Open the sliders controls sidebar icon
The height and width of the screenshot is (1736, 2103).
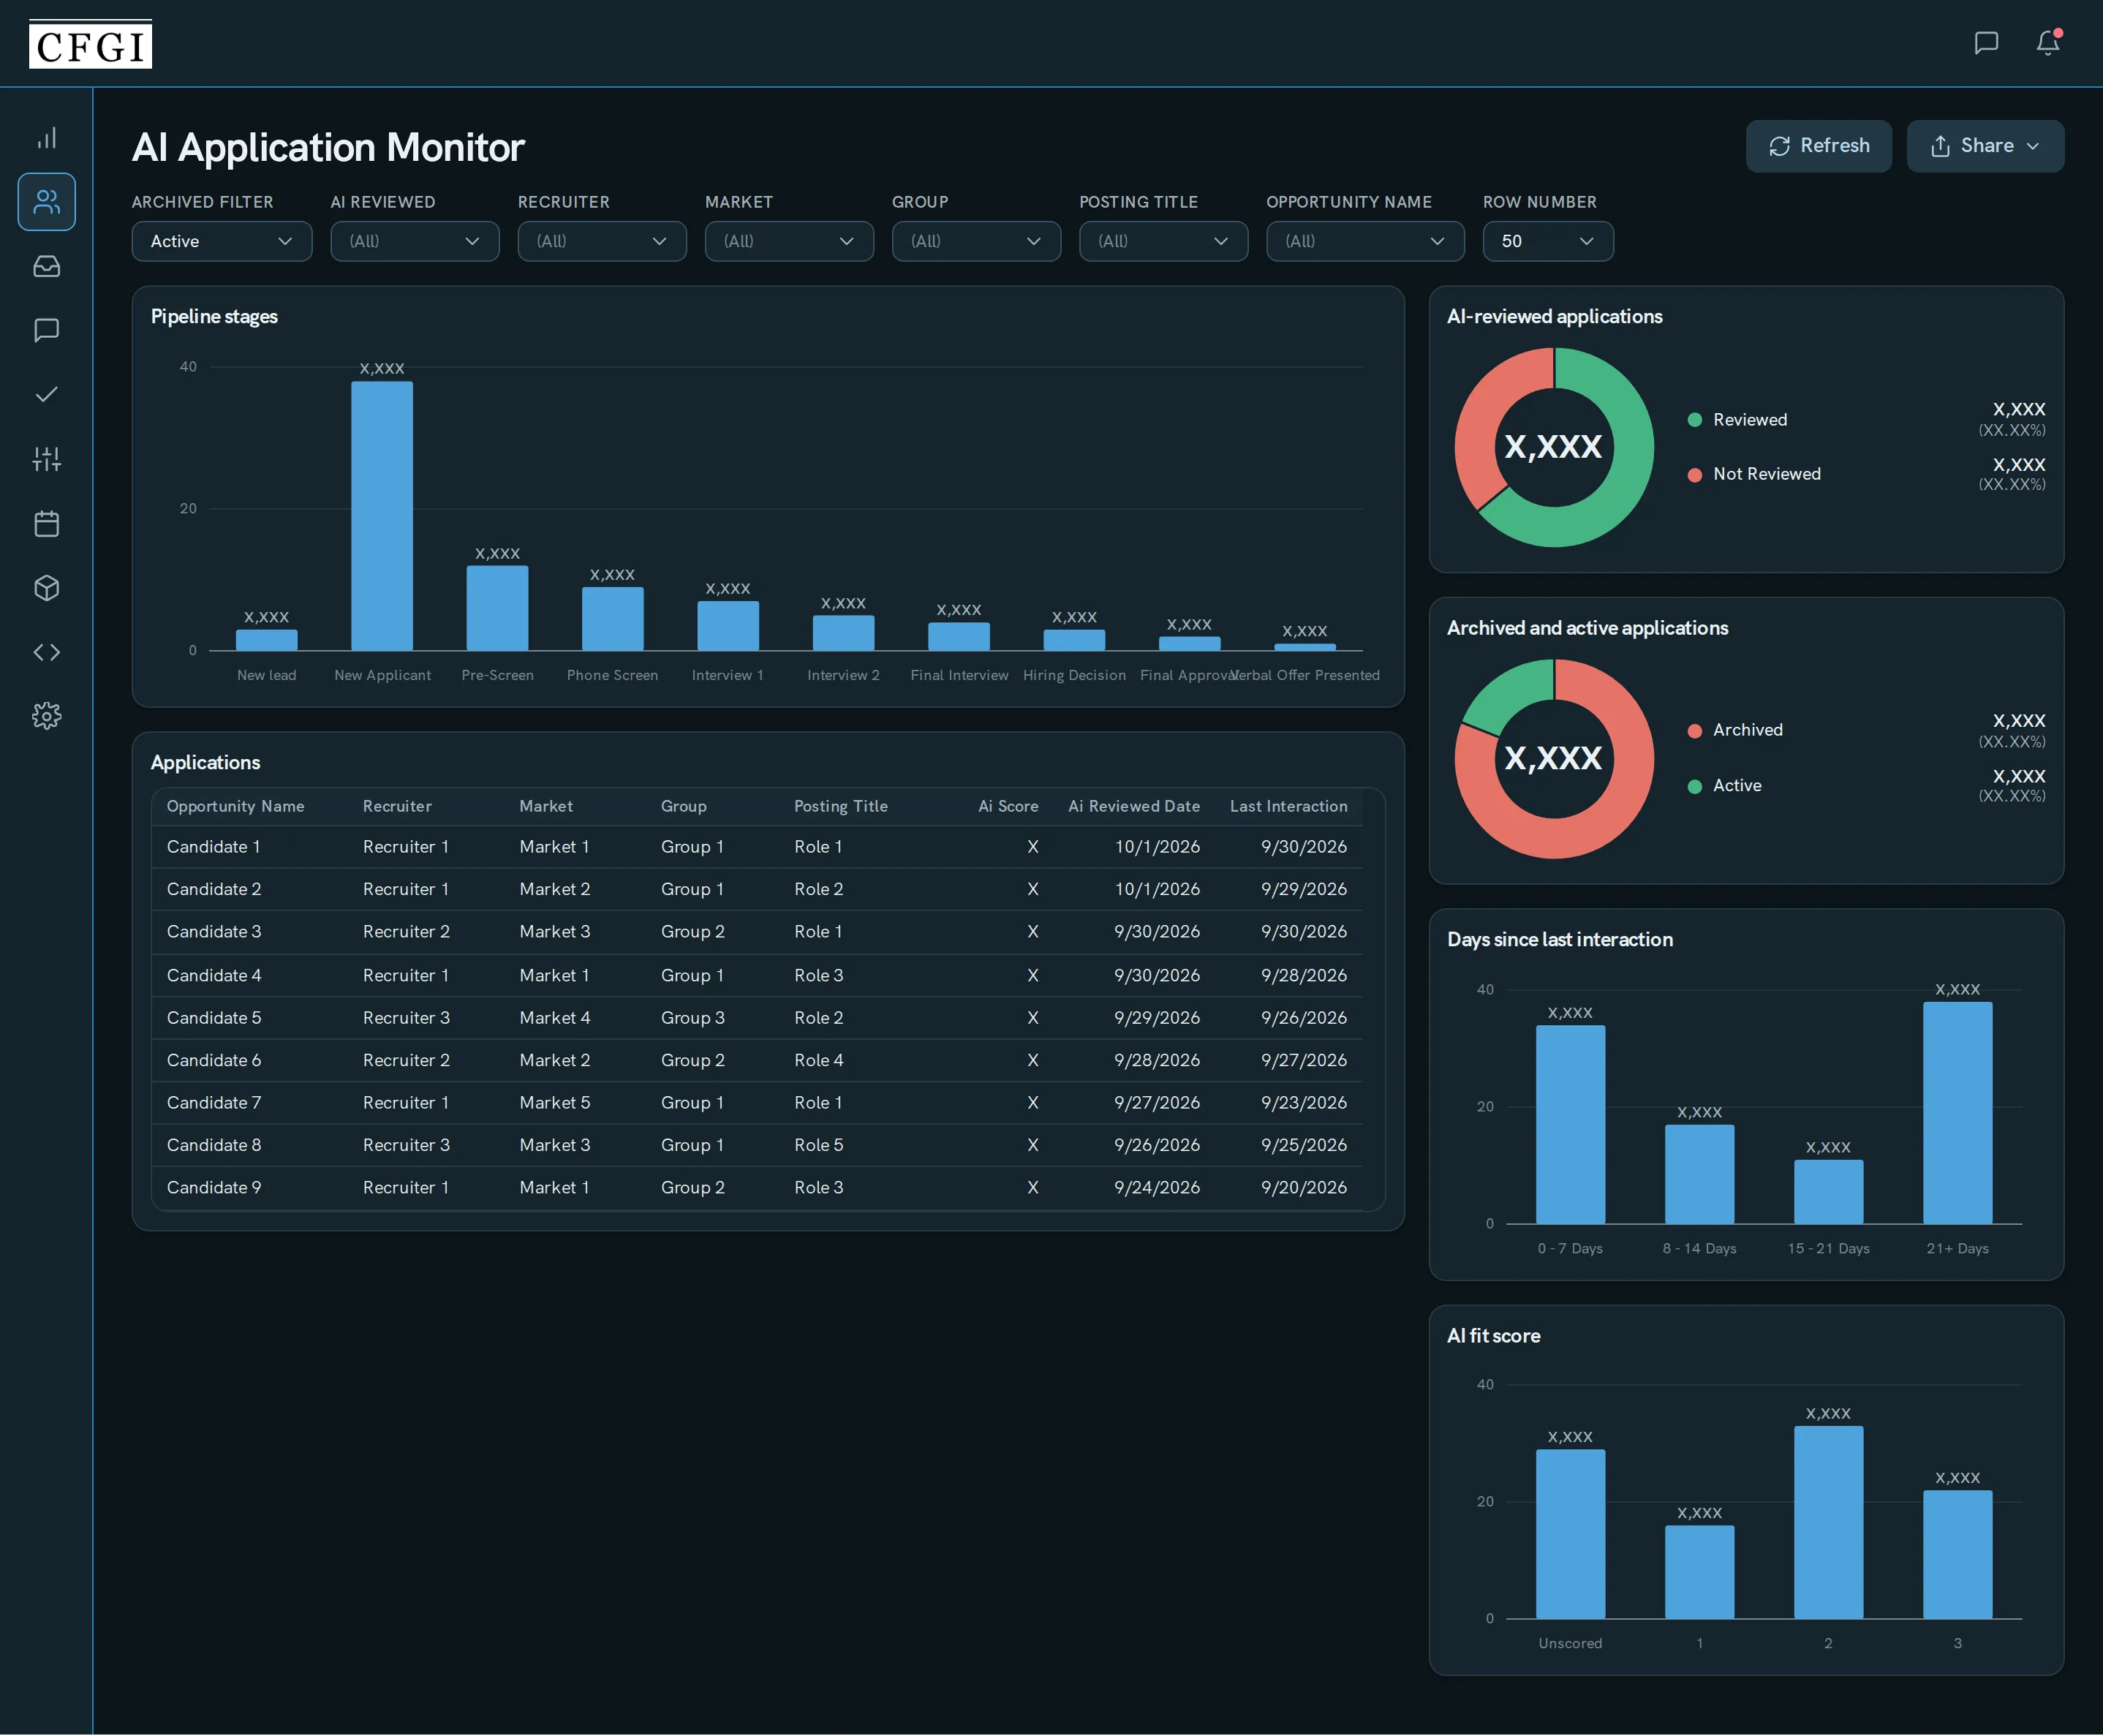46,459
